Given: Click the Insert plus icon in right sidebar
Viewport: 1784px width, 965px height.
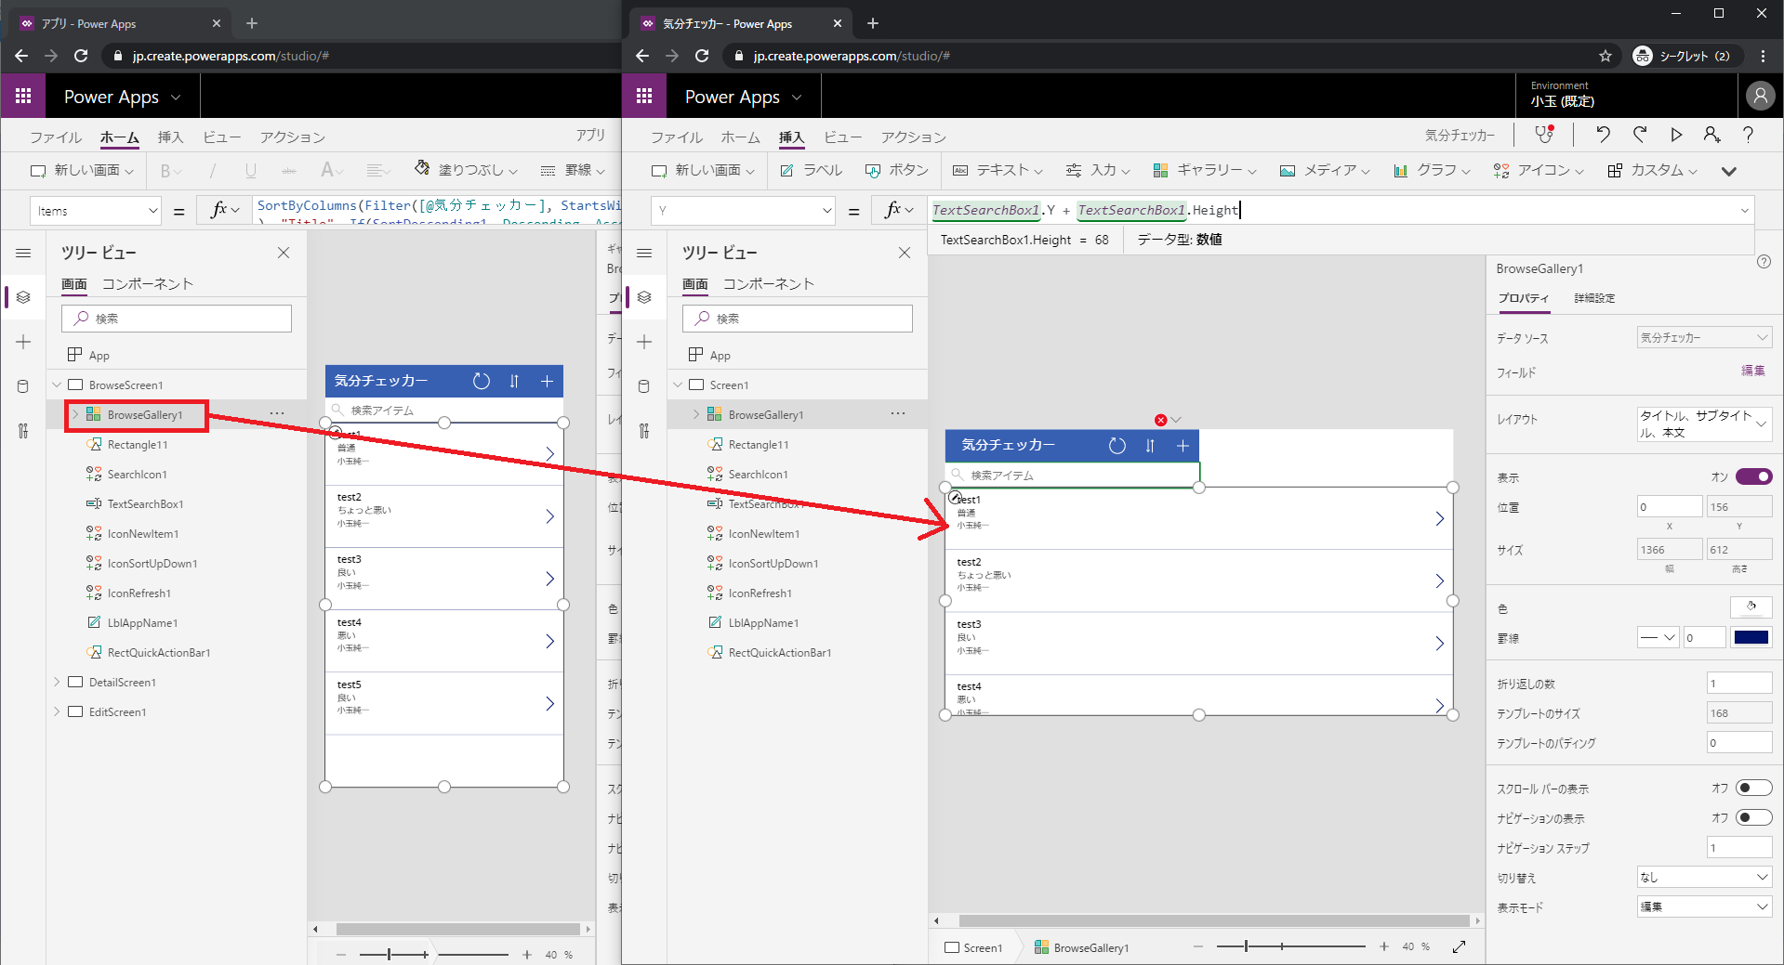Looking at the screenshot, I should (644, 342).
